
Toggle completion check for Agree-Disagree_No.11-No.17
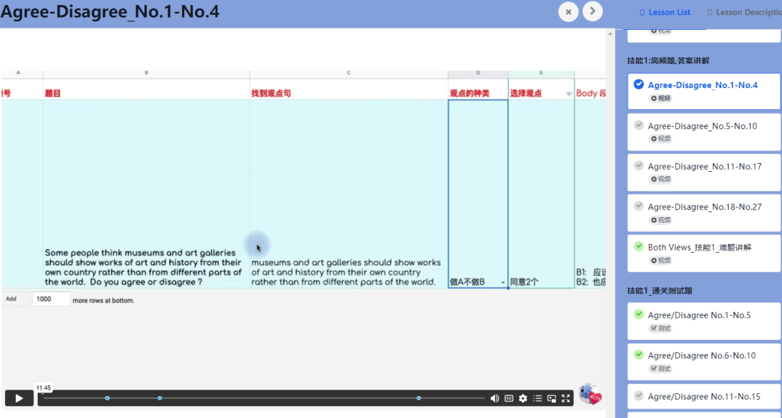[638, 166]
